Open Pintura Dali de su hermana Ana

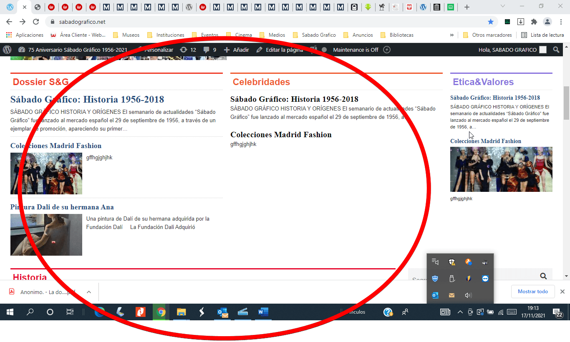[62, 207]
